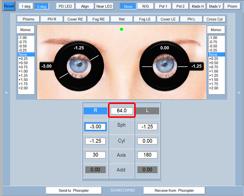
Task: Click the green fixation dot
Action: click(121, 29)
